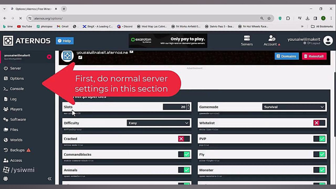This screenshot has height=189, width=336.
Task: Show more bookmarks chevron
Action: (302, 27)
